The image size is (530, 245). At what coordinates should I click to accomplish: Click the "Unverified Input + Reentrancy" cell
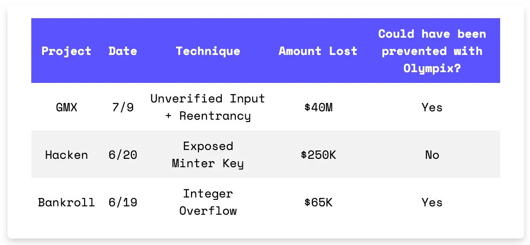208,107
